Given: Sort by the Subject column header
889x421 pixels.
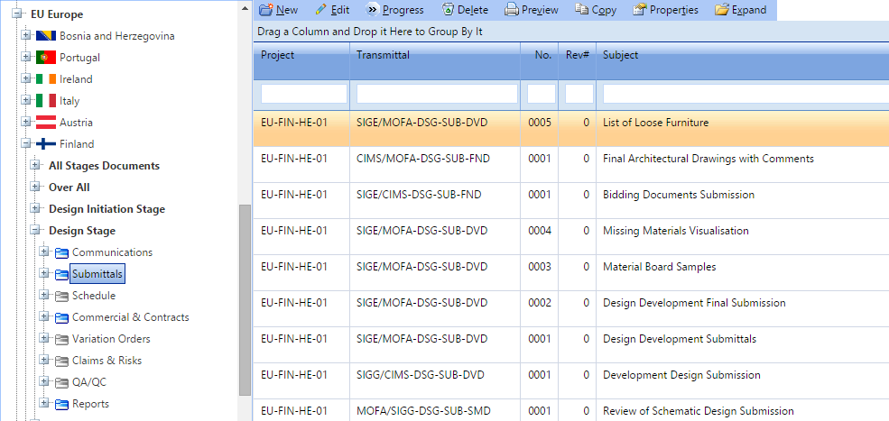Looking at the screenshot, I should coord(740,55).
